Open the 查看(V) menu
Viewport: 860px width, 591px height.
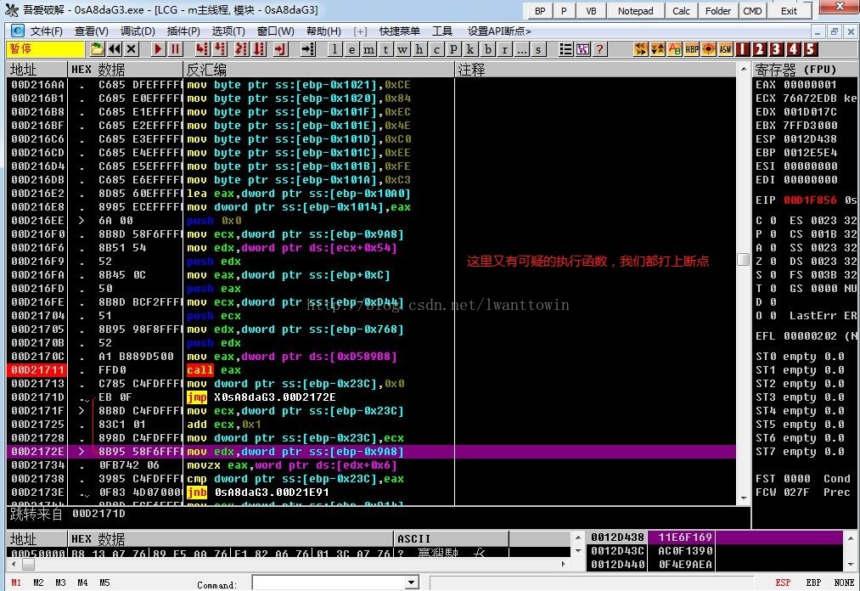click(91, 31)
